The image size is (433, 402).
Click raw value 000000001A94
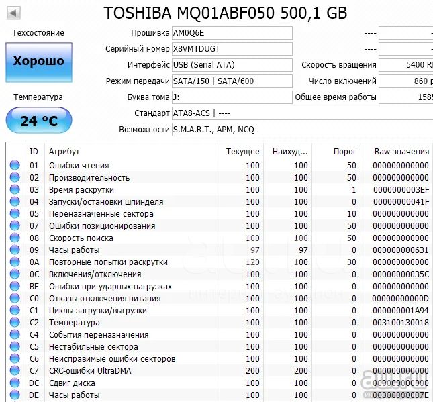tap(401, 311)
